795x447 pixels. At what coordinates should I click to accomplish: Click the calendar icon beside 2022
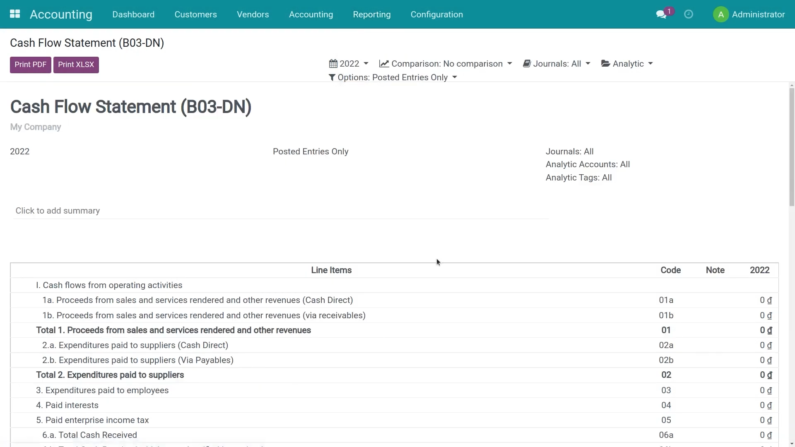333,64
